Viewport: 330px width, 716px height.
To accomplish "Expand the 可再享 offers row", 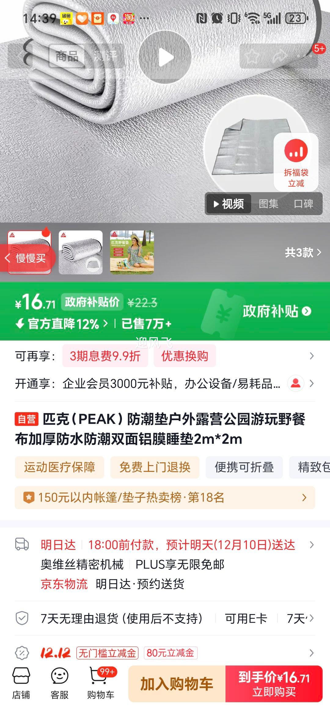I will tap(165, 356).
